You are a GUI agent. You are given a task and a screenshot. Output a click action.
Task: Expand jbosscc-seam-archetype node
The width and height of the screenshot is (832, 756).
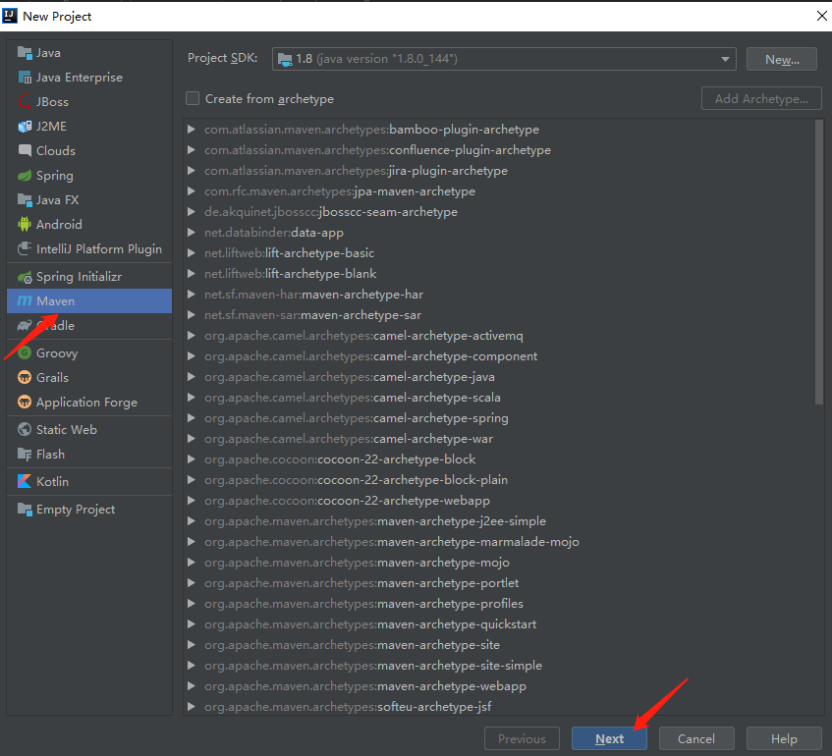click(192, 212)
